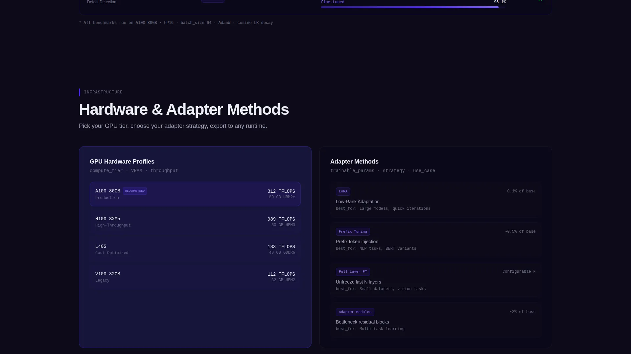Select the V100 32GB Legacy profile
Viewport: 631px width, 354px height.
pyautogui.click(x=195, y=277)
